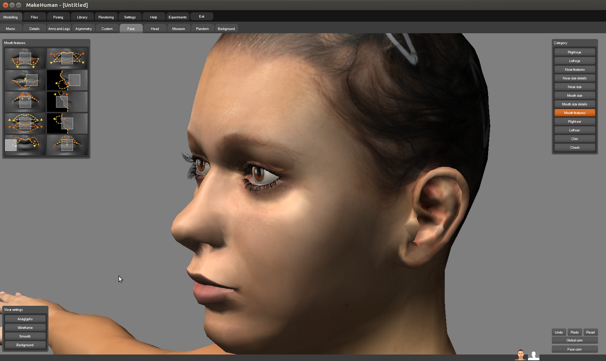
Task: Open the Settings tab
Action: (x=130, y=17)
